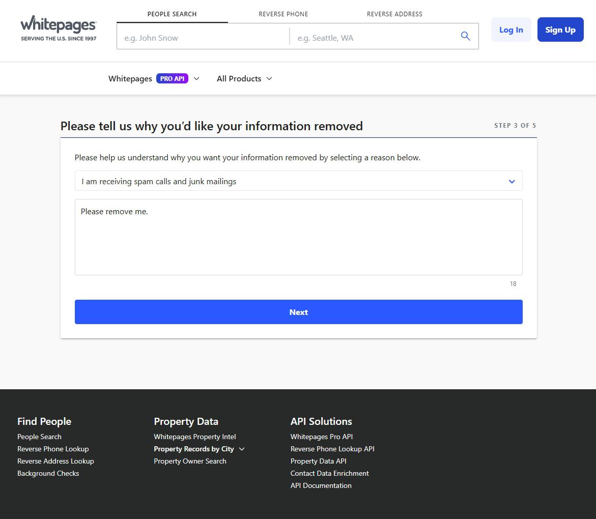The image size is (596, 519).
Task: Click the 'STEP 3 OF 5' indicator
Action: coord(515,125)
